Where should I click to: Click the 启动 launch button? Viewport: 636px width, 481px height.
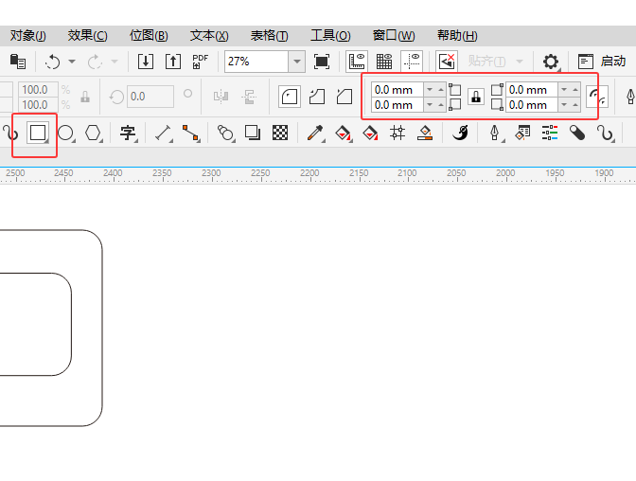coord(602,62)
